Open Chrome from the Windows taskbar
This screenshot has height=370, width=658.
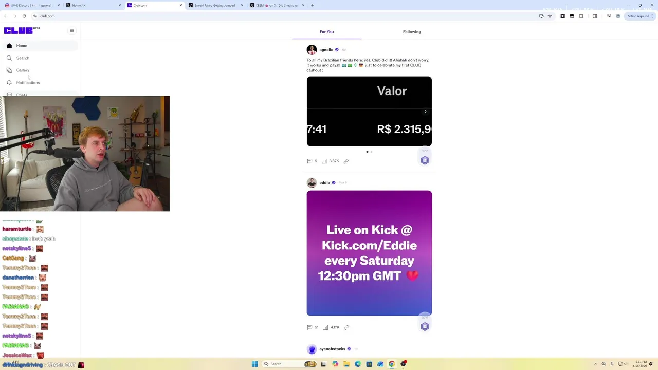tap(392, 364)
